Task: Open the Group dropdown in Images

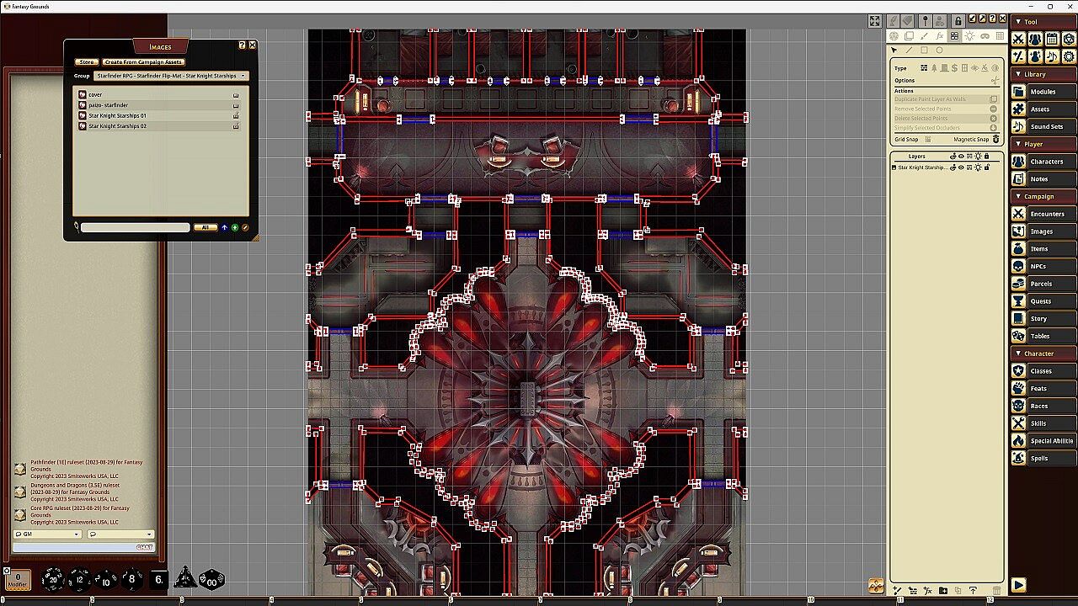Action: (243, 76)
